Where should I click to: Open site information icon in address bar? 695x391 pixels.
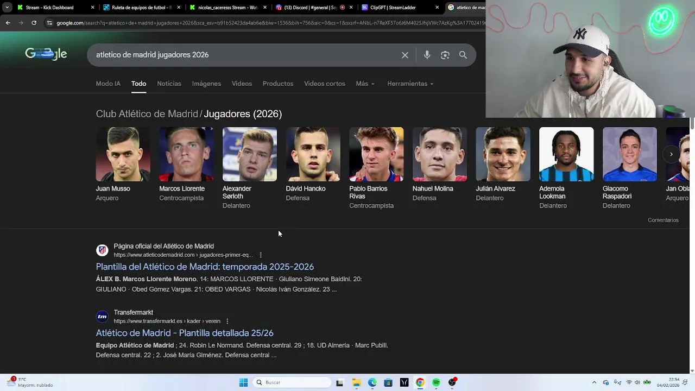(49, 23)
